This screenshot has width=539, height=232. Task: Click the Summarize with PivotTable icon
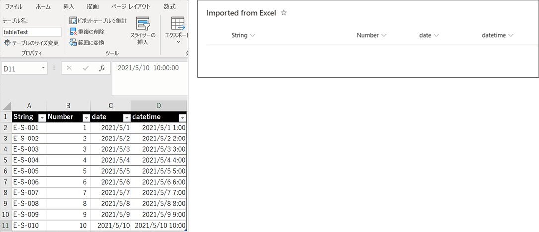pyautogui.click(x=73, y=21)
